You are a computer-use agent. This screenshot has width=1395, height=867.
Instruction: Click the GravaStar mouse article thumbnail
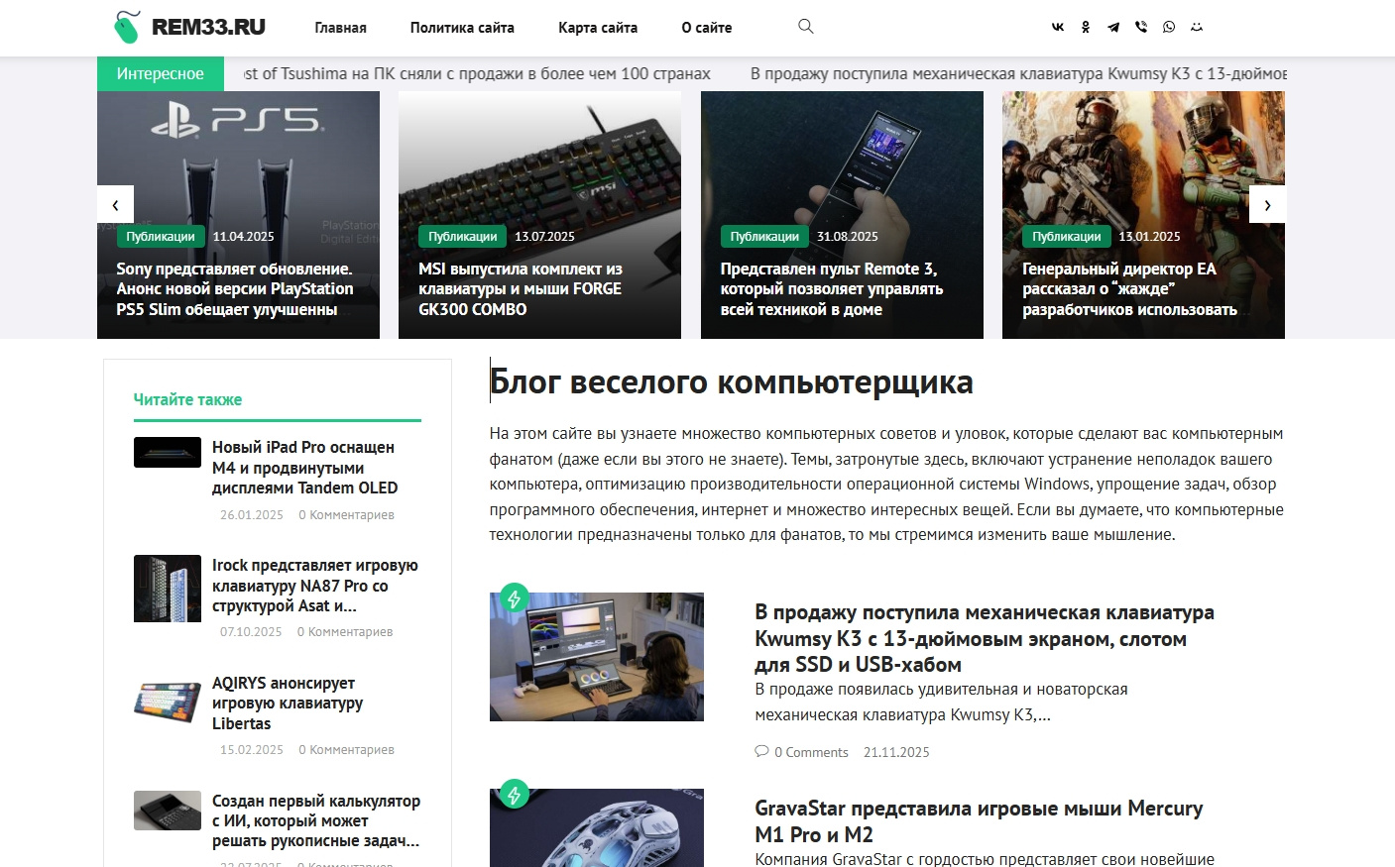[597, 827]
